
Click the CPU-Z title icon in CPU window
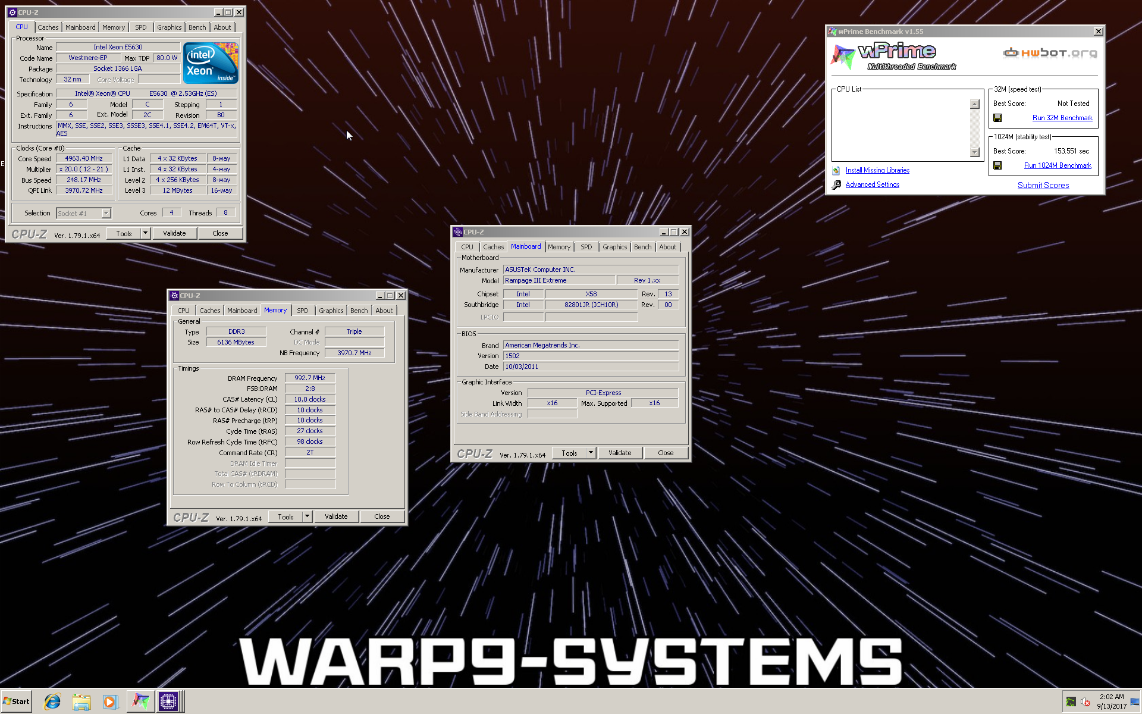click(x=12, y=12)
